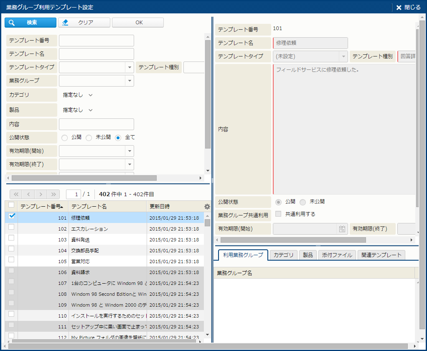Expand the テンプレートタイプ search dropdown
Image resolution: width=427 pixels, height=351 pixels.
coord(129,67)
